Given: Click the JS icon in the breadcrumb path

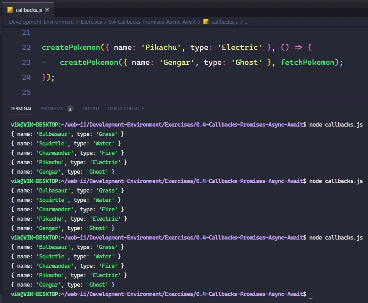Looking at the screenshot, I should click(206, 22).
